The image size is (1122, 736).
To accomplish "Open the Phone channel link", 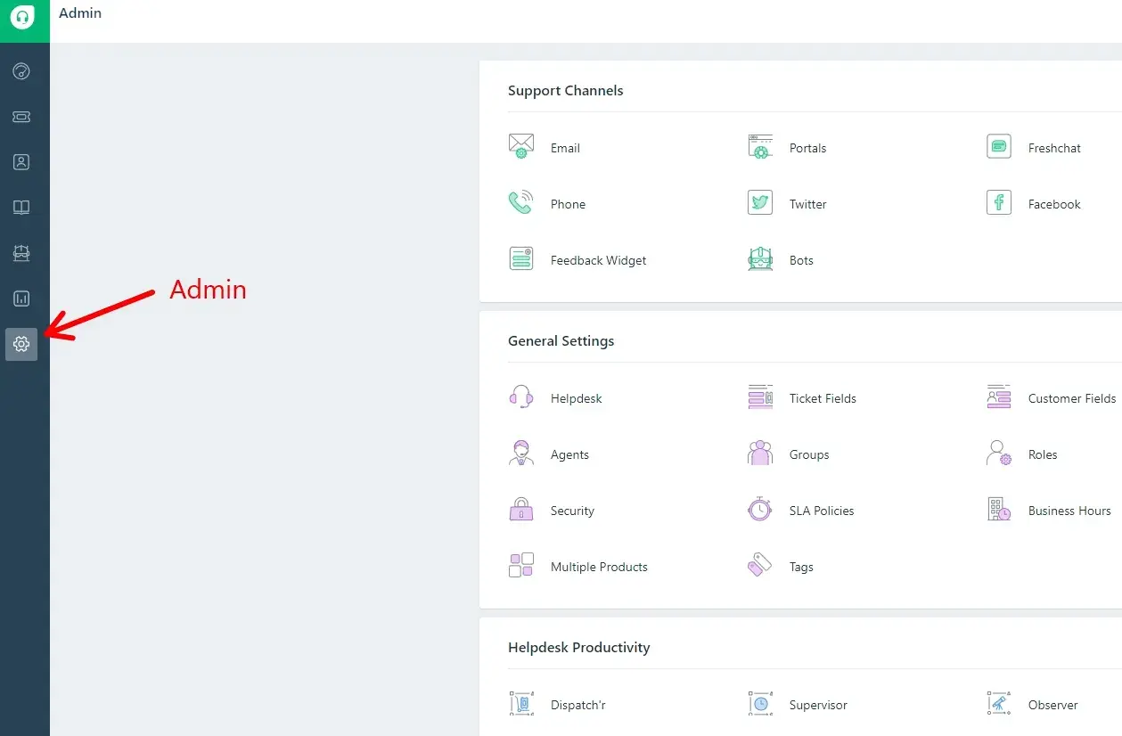I will tap(568, 204).
